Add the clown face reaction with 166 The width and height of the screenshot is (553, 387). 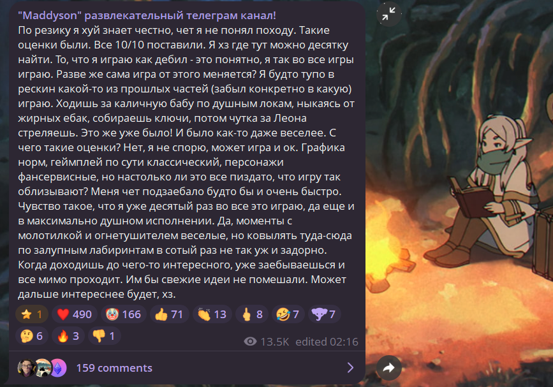click(124, 314)
